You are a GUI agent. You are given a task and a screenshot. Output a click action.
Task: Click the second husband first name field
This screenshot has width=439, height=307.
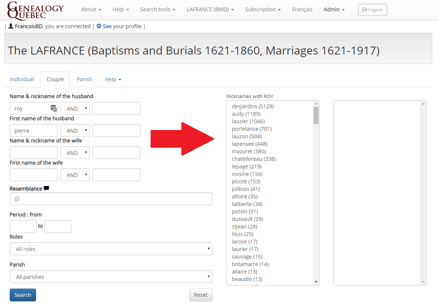pos(116,130)
